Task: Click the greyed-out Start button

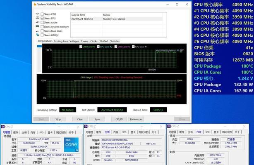Action: pyautogui.click(x=41, y=119)
